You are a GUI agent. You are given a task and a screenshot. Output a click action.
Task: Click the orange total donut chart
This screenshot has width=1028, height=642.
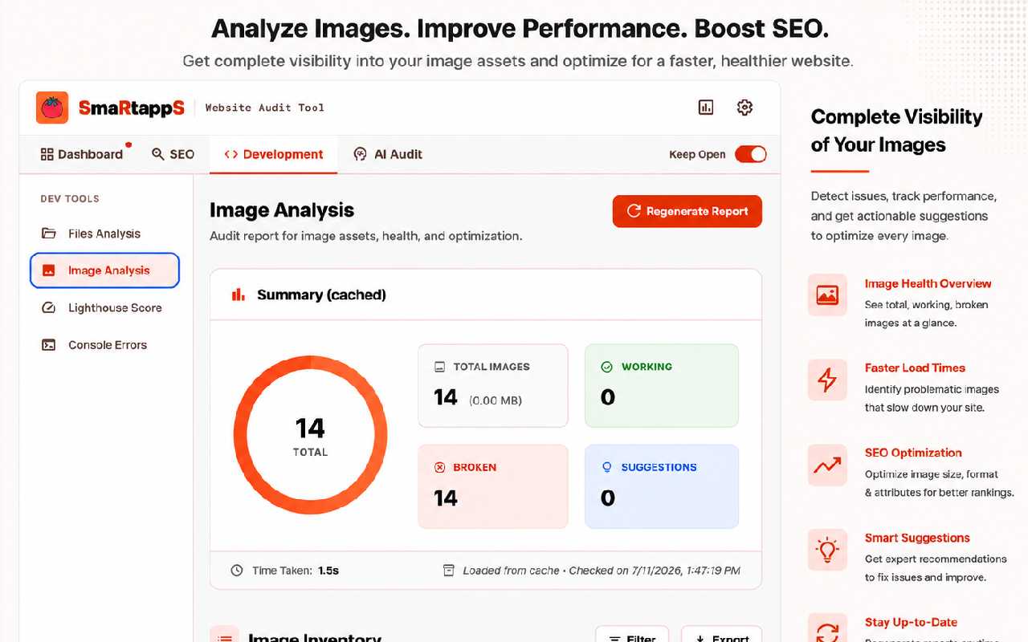(311, 435)
